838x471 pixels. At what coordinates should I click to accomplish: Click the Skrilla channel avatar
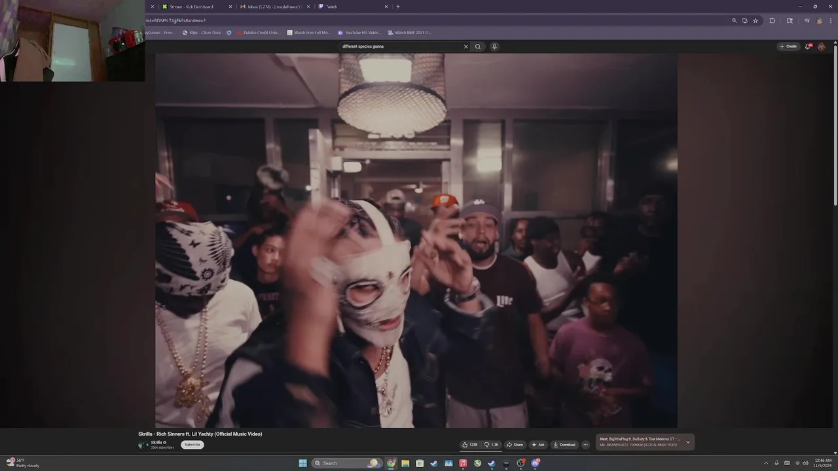coord(142,445)
